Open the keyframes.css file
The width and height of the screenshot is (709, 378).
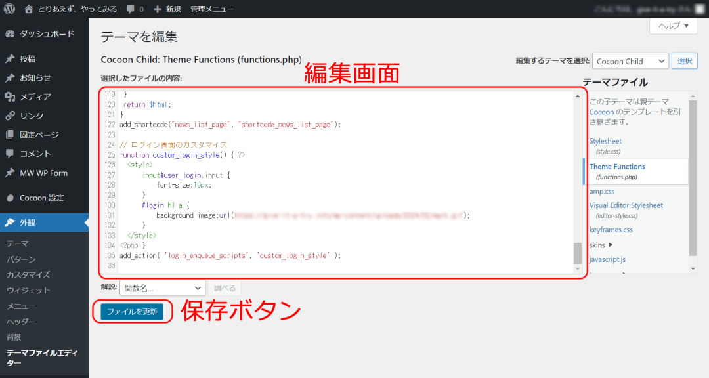[611, 230]
